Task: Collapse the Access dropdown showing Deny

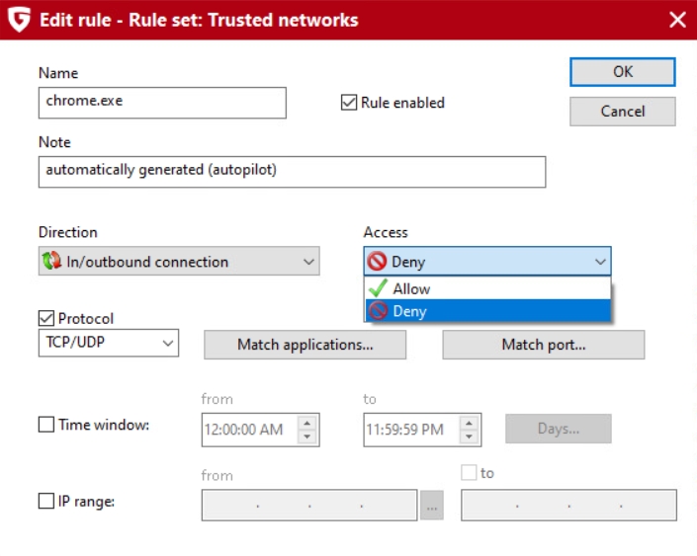Action: 487,261
